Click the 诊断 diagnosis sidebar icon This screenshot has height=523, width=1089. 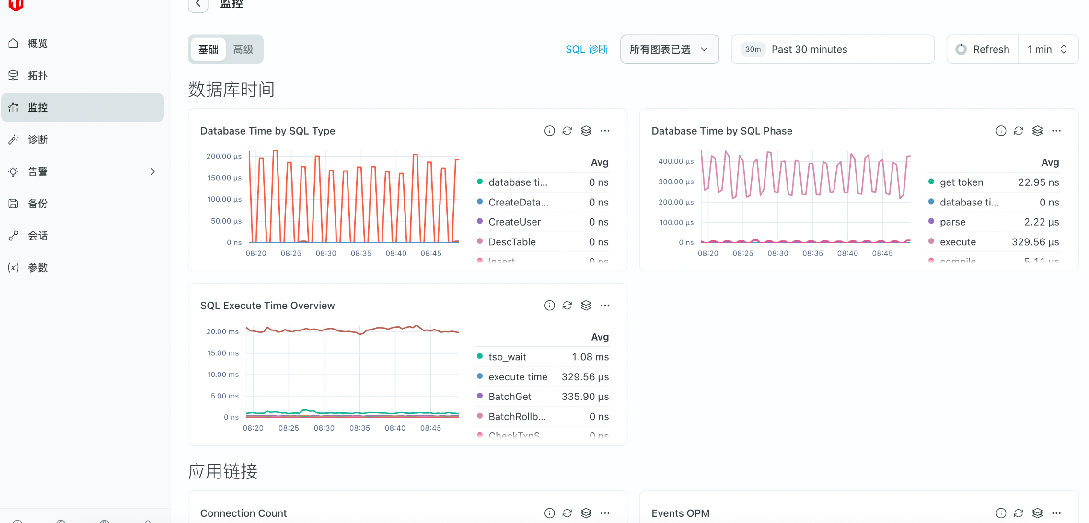coord(13,139)
